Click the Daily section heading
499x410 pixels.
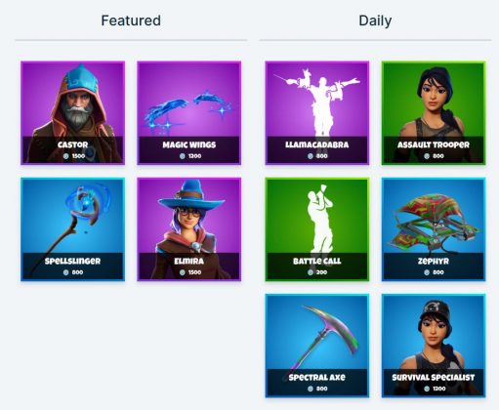(x=375, y=20)
